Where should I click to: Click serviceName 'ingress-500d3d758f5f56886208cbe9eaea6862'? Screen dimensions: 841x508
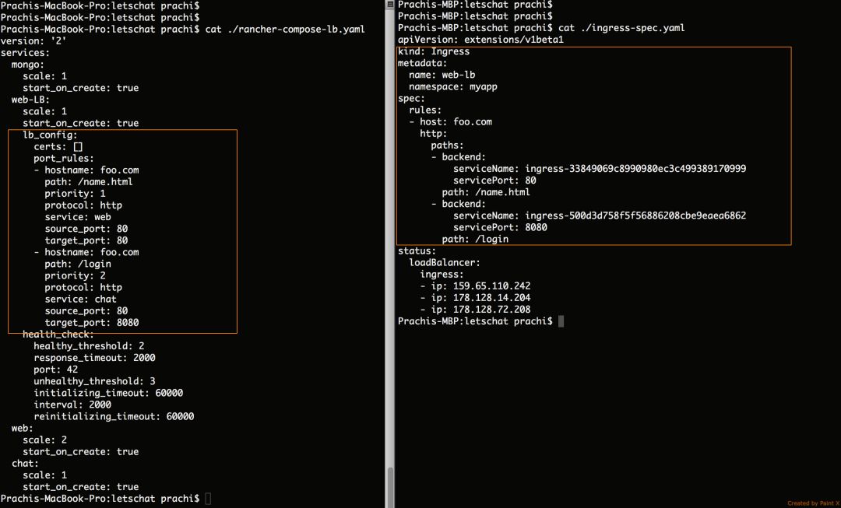coord(635,216)
